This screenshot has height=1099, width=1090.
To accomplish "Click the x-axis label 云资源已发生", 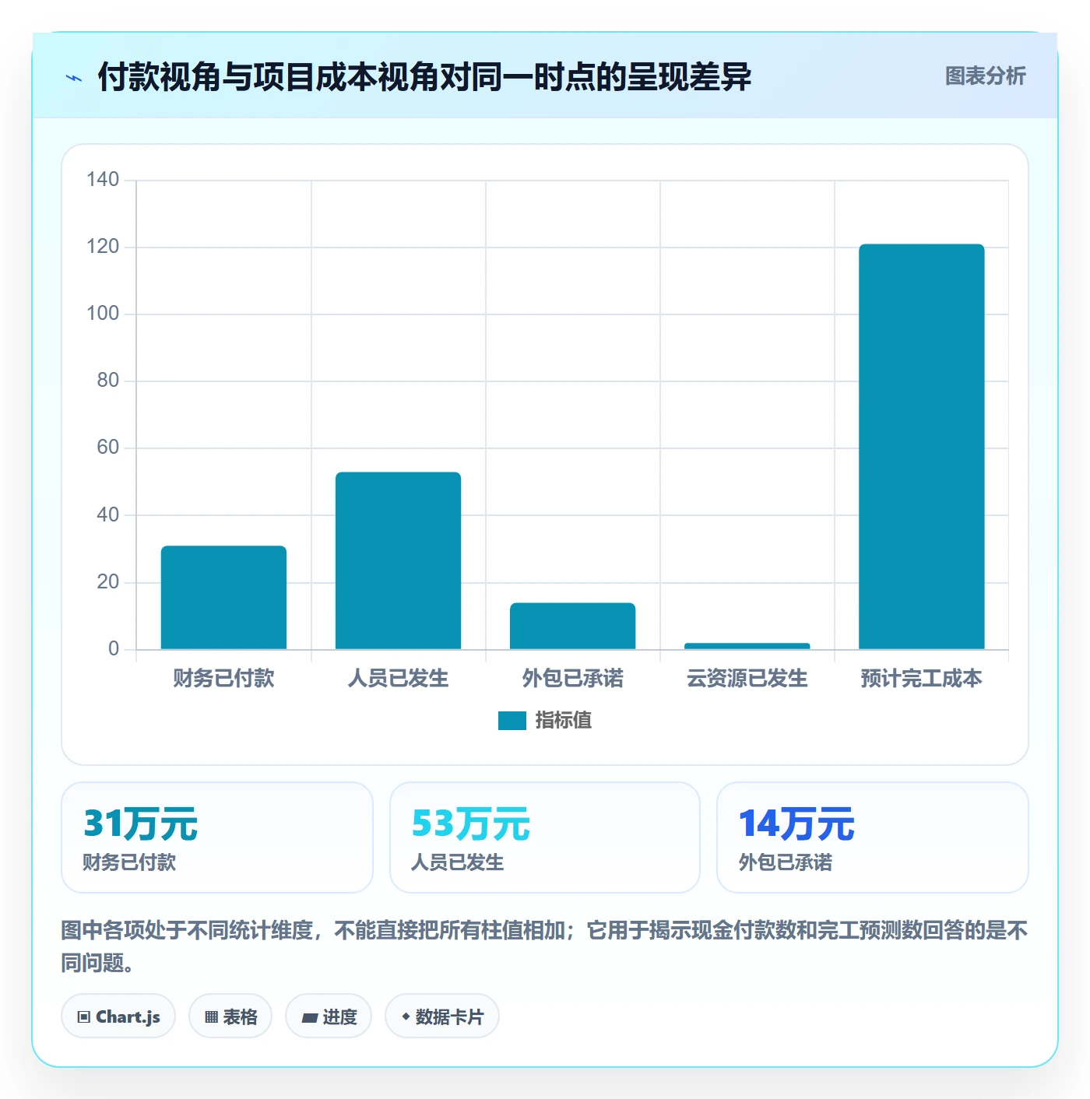I will (747, 679).
